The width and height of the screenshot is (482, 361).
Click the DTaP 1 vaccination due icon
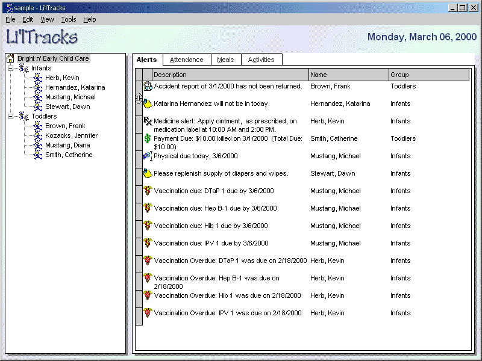[x=148, y=191]
